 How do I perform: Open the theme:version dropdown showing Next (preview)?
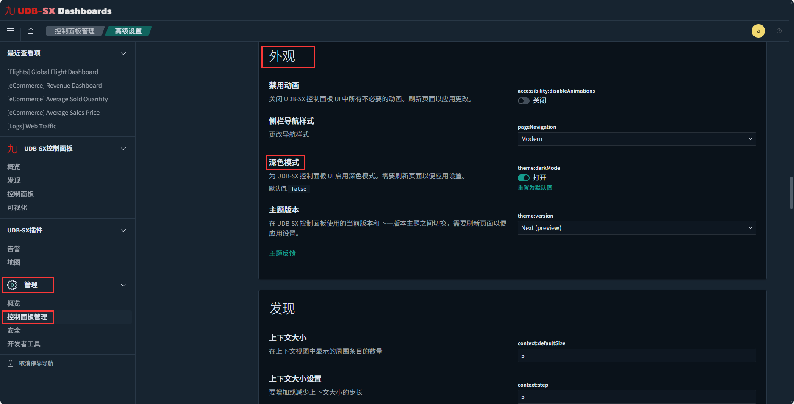tap(636, 228)
